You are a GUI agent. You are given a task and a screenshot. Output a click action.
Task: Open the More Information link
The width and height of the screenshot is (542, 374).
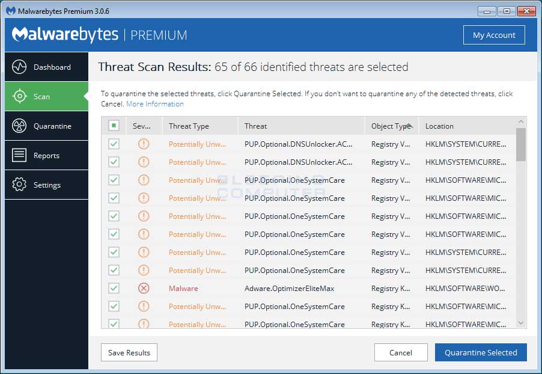[x=155, y=104]
